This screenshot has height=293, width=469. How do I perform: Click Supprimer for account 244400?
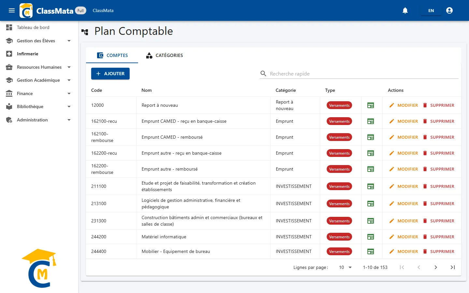pyautogui.click(x=438, y=251)
